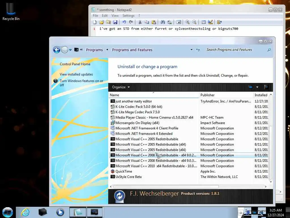Select Microsoft .NET Framework 4 Client Profile
The image size is (290, 218).
click(189, 128)
